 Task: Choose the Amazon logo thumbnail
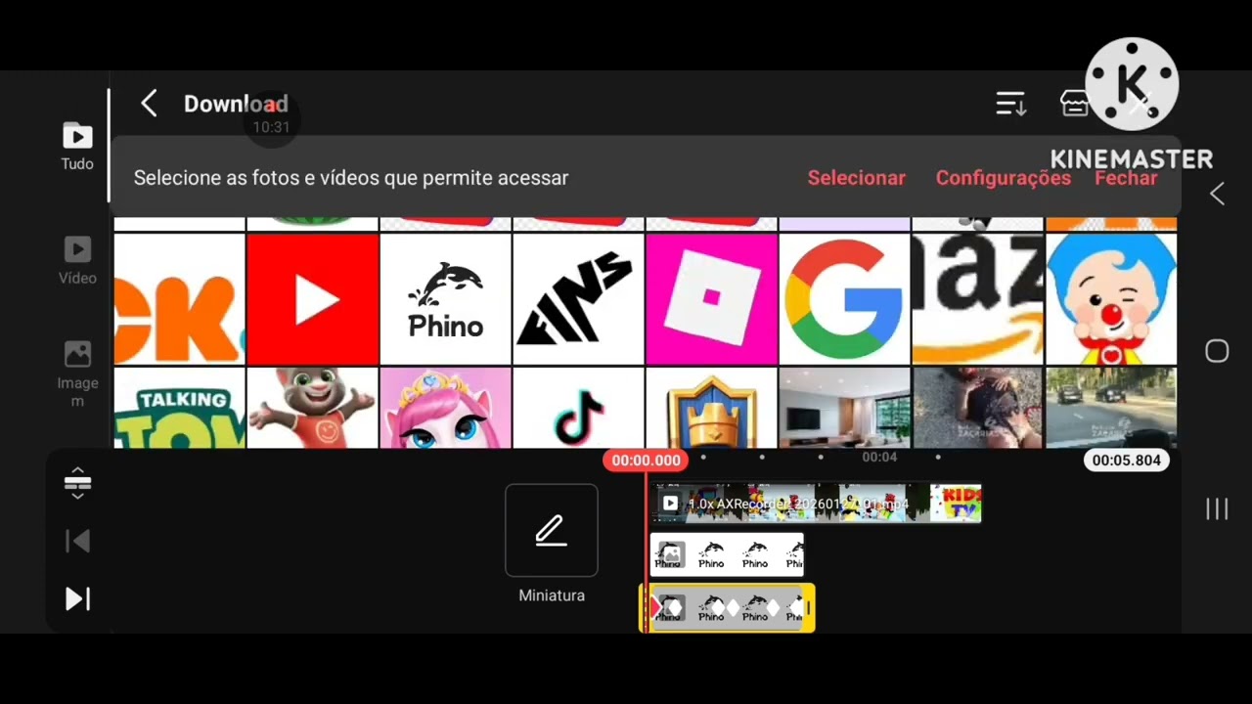point(977,299)
